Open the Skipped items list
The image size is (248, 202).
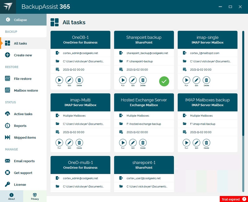tap(25, 138)
